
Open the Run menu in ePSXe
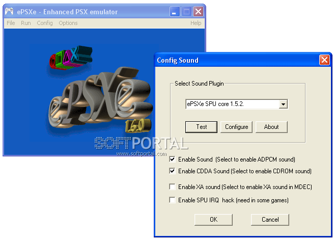click(26, 23)
